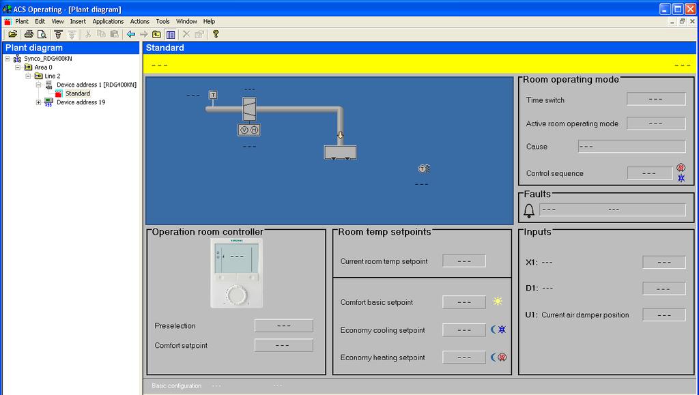Screen dimensions: 699x395
Task: Click the Preselection value field
Action: point(283,325)
